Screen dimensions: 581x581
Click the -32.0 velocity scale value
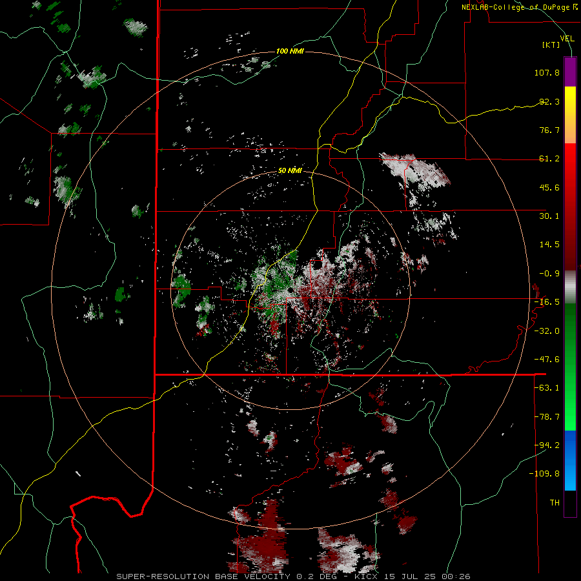coord(547,331)
